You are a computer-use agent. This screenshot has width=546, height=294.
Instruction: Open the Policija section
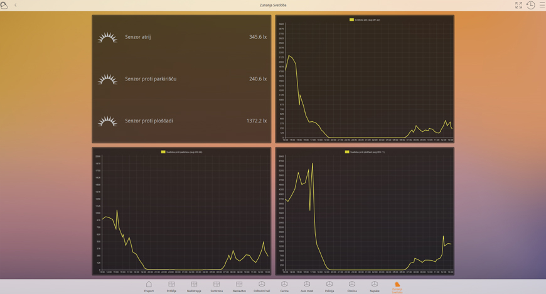329,286
